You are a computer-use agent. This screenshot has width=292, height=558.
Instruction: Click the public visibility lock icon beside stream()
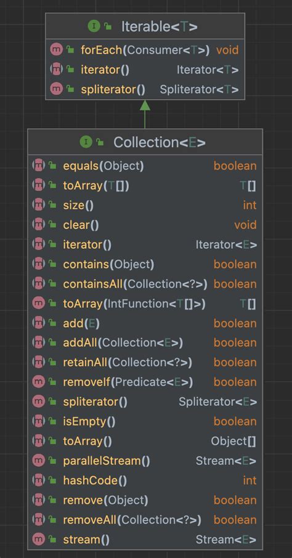[x=53, y=540]
